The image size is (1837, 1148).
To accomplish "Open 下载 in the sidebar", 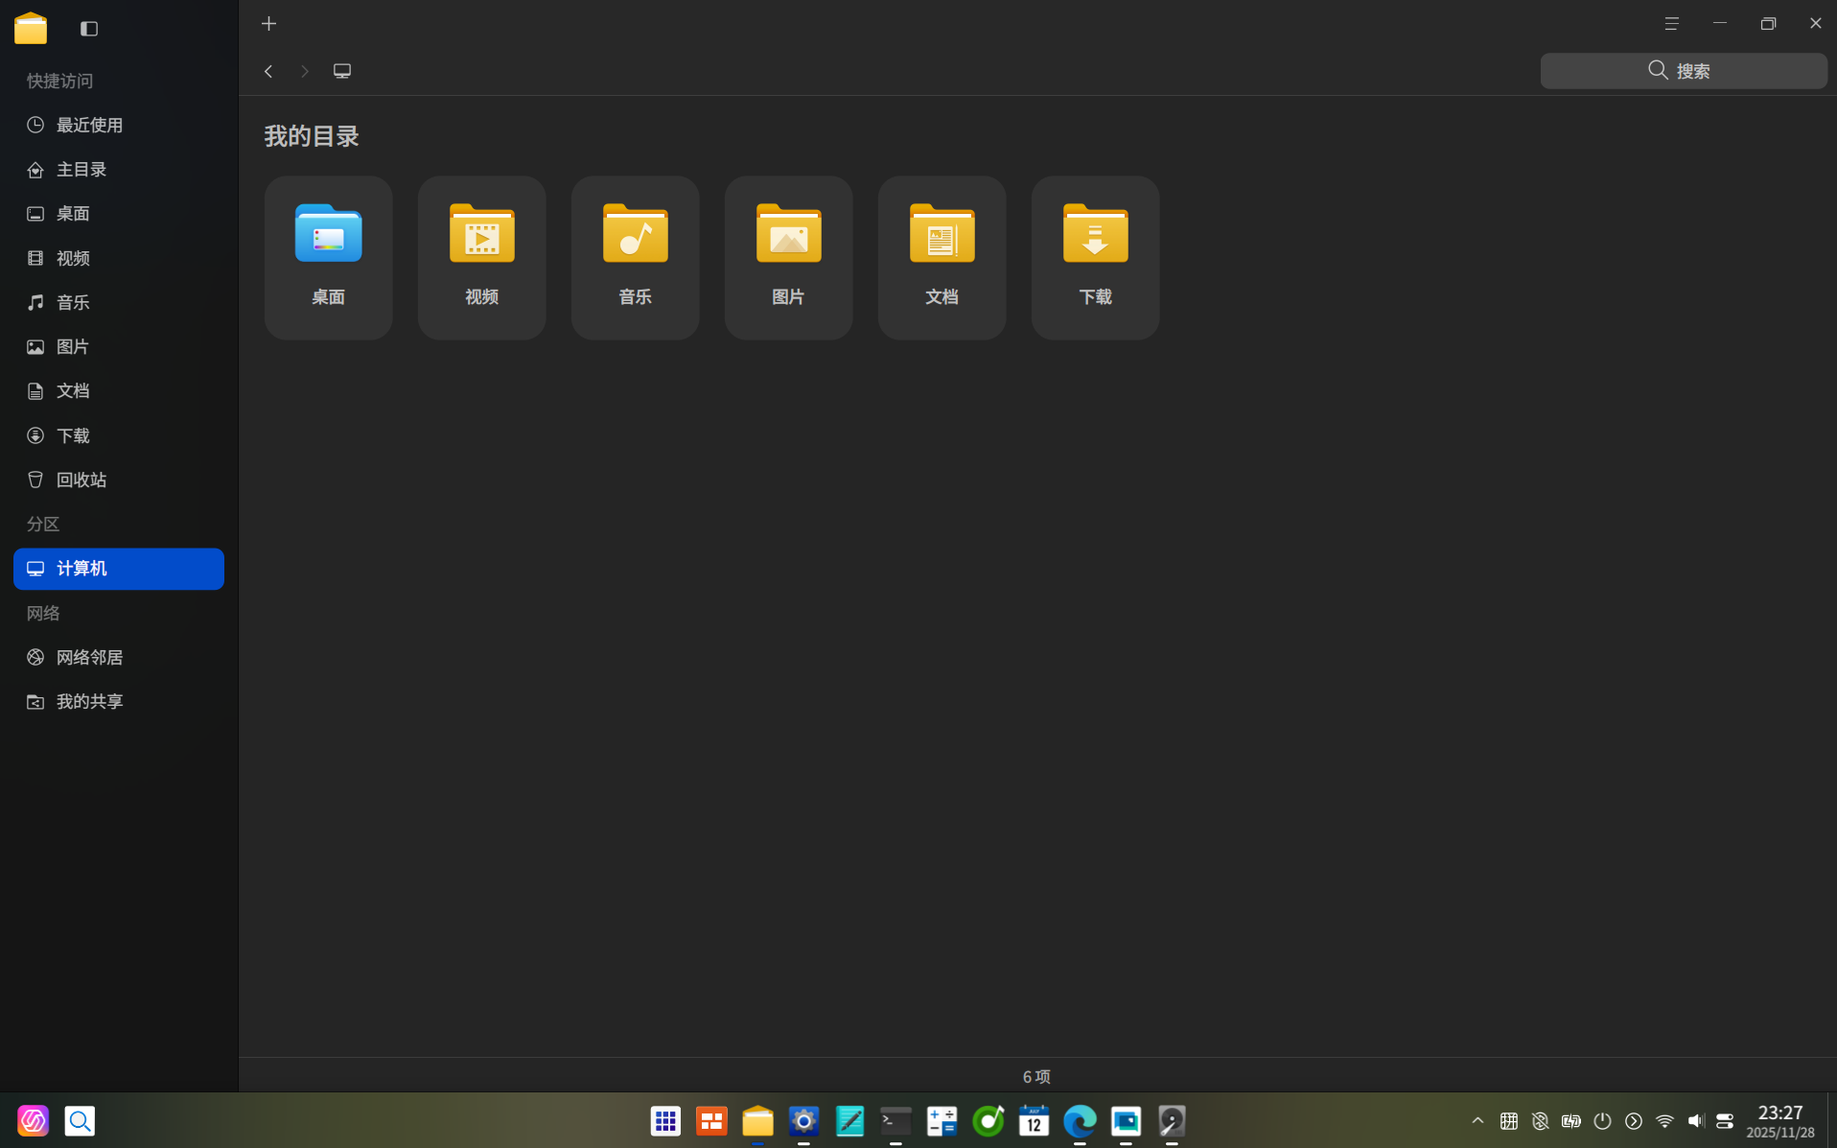I will (x=119, y=435).
